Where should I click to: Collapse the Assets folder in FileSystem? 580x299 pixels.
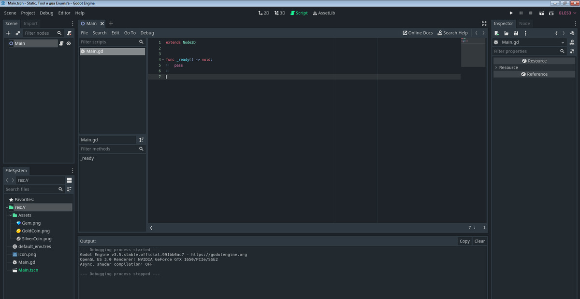tap(11, 215)
